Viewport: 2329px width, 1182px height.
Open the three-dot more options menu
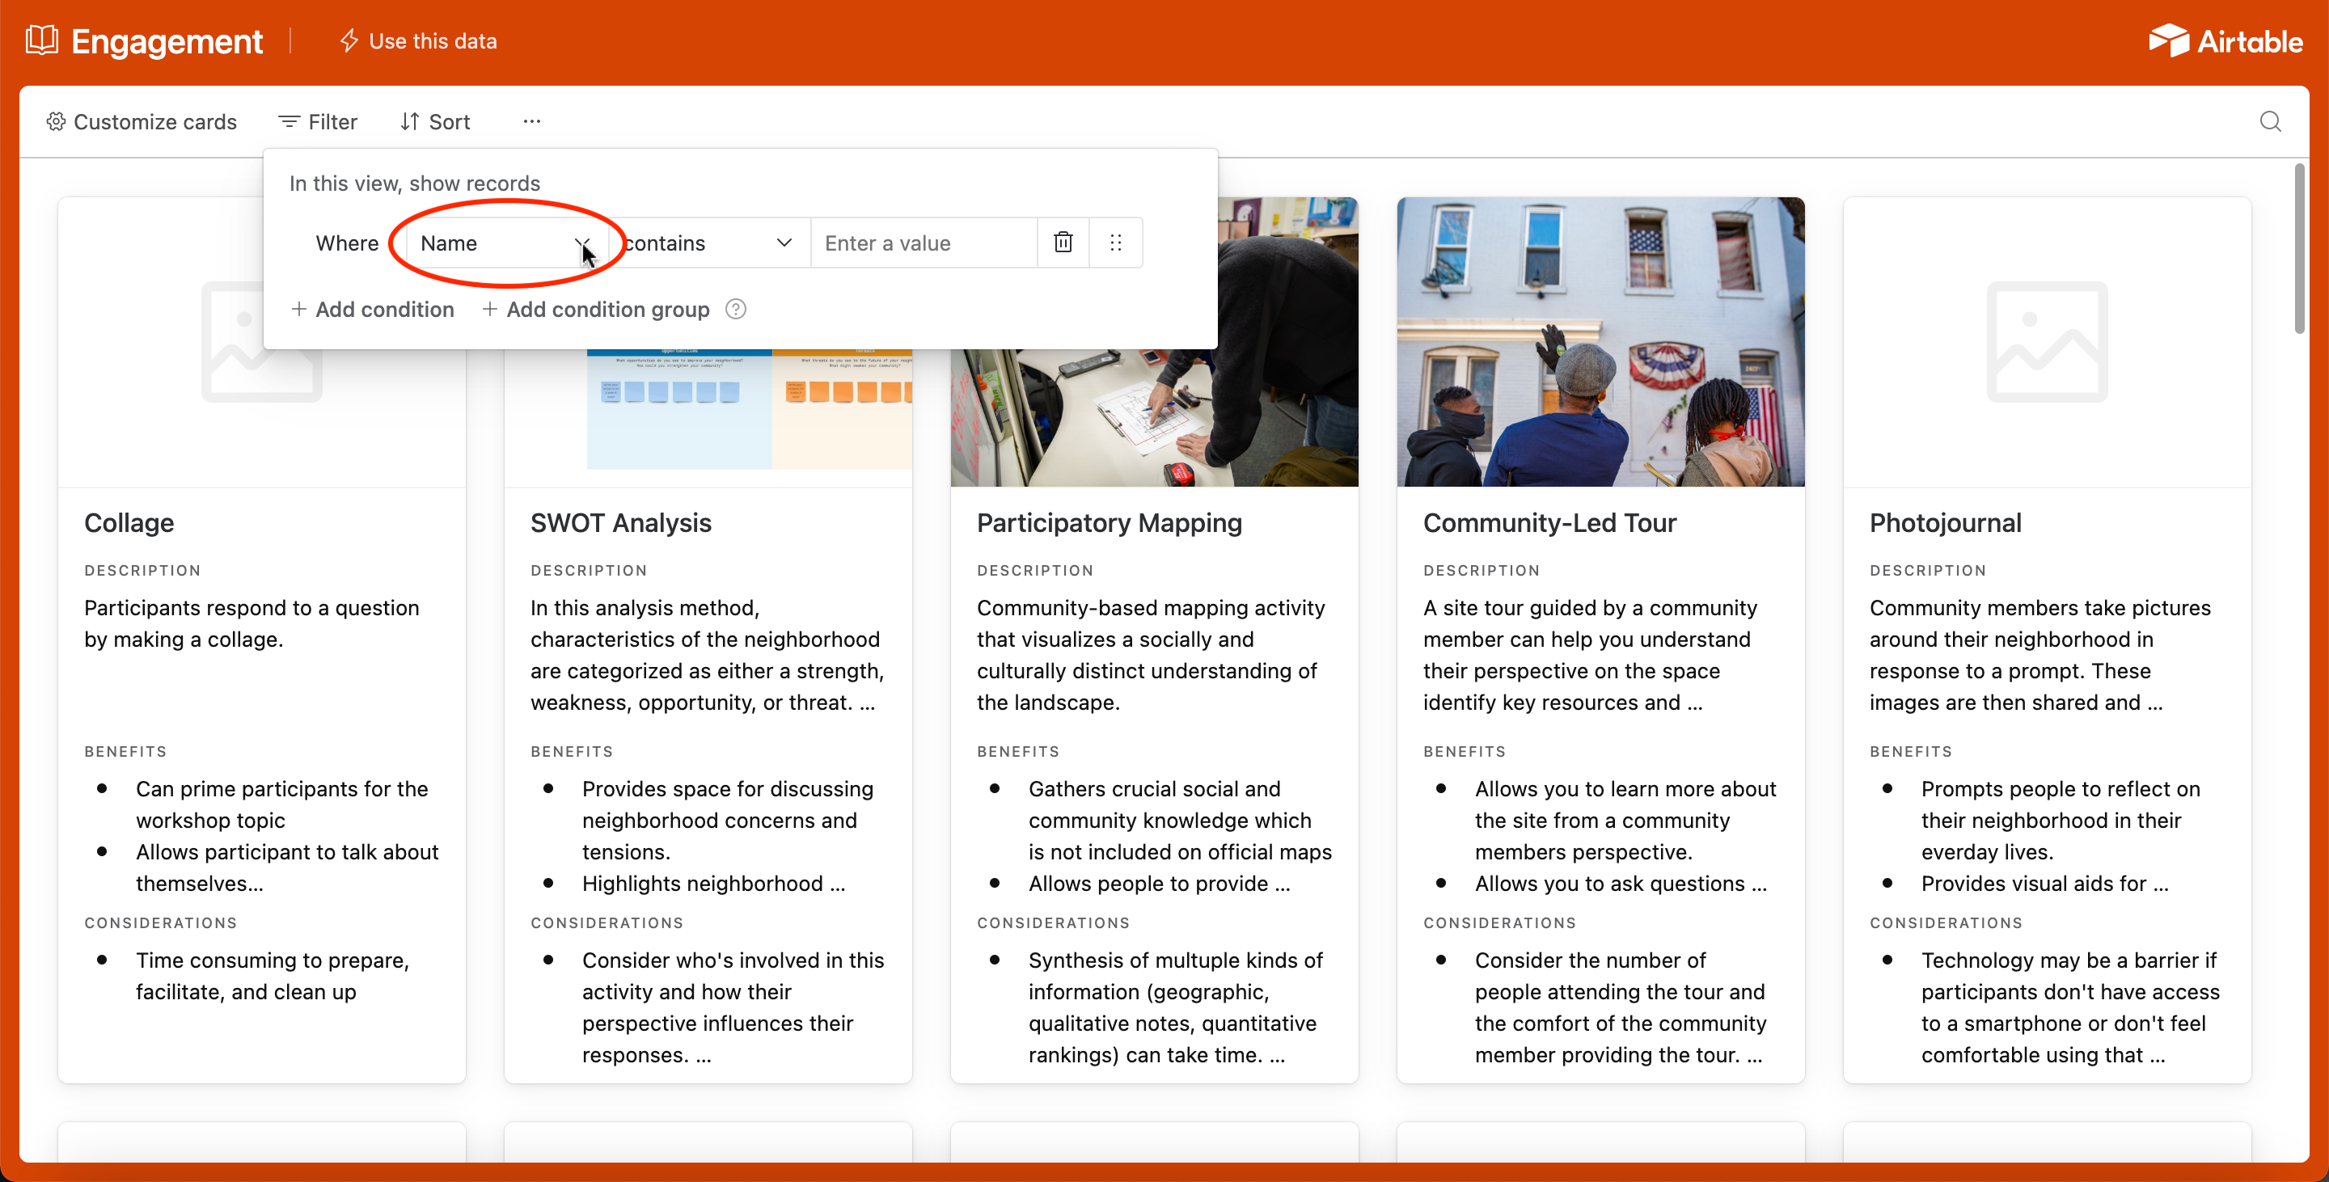[x=531, y=121]
